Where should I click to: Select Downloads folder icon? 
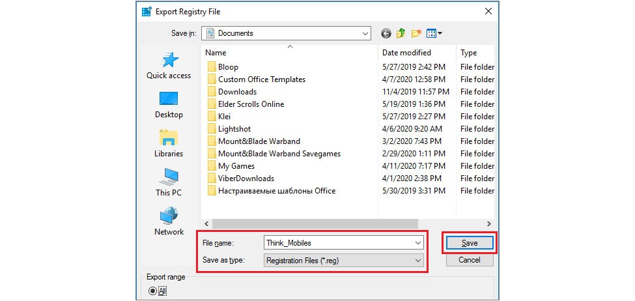[212, 92]
